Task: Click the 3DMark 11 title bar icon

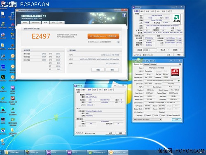Action: 17,10
